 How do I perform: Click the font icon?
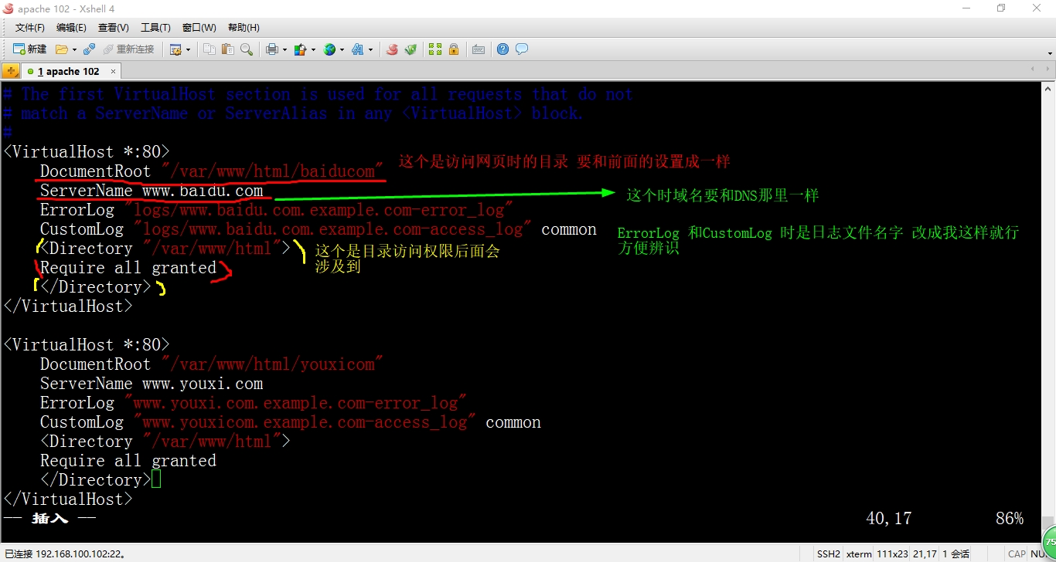[x=358, y=49]
